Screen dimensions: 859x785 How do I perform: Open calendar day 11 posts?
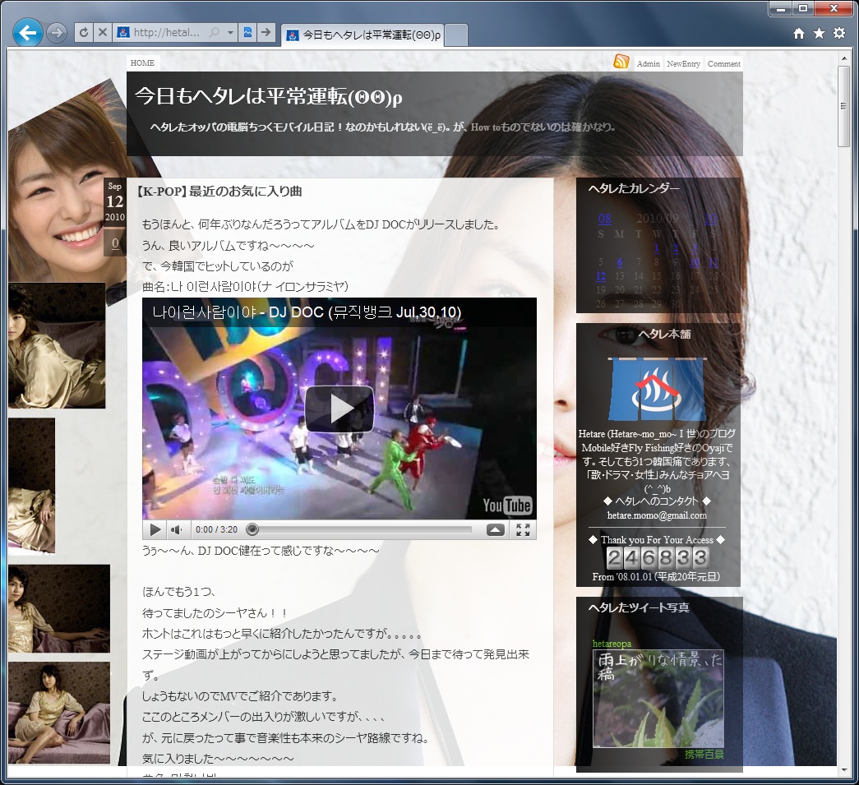click(713, 262)
